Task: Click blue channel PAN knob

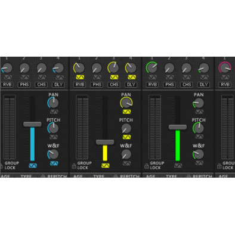Action: [53, 103]
